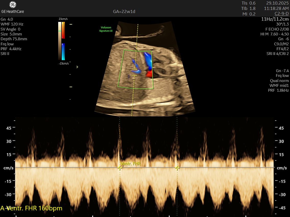290x217 pixels.
Task: Click the GA=22w1d gestational age text
Action: click(124, 11)
